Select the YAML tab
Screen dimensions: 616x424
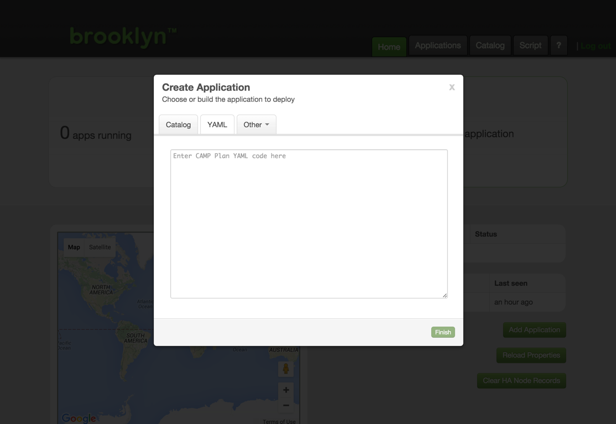coord(217,124)
